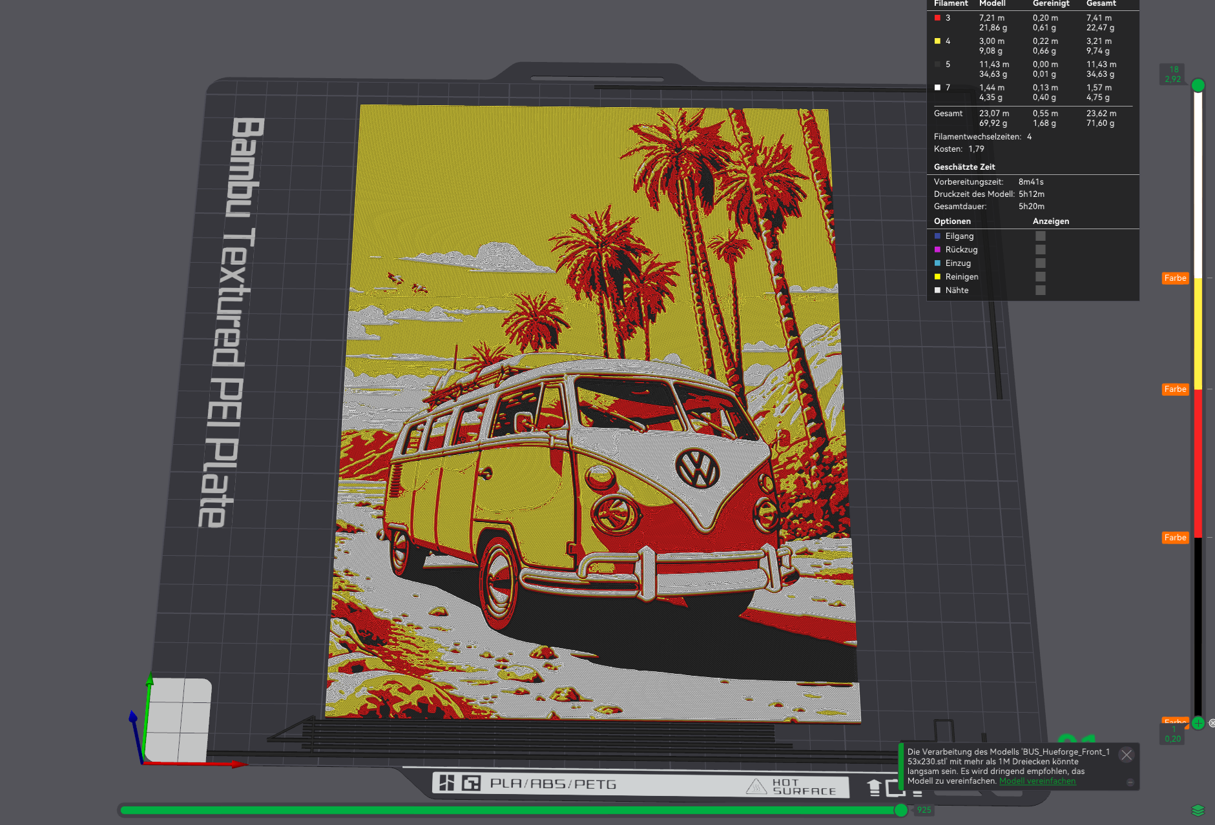
Task: Toggle the Einzug display checkbox
Action: click(x=1041, y=263)
